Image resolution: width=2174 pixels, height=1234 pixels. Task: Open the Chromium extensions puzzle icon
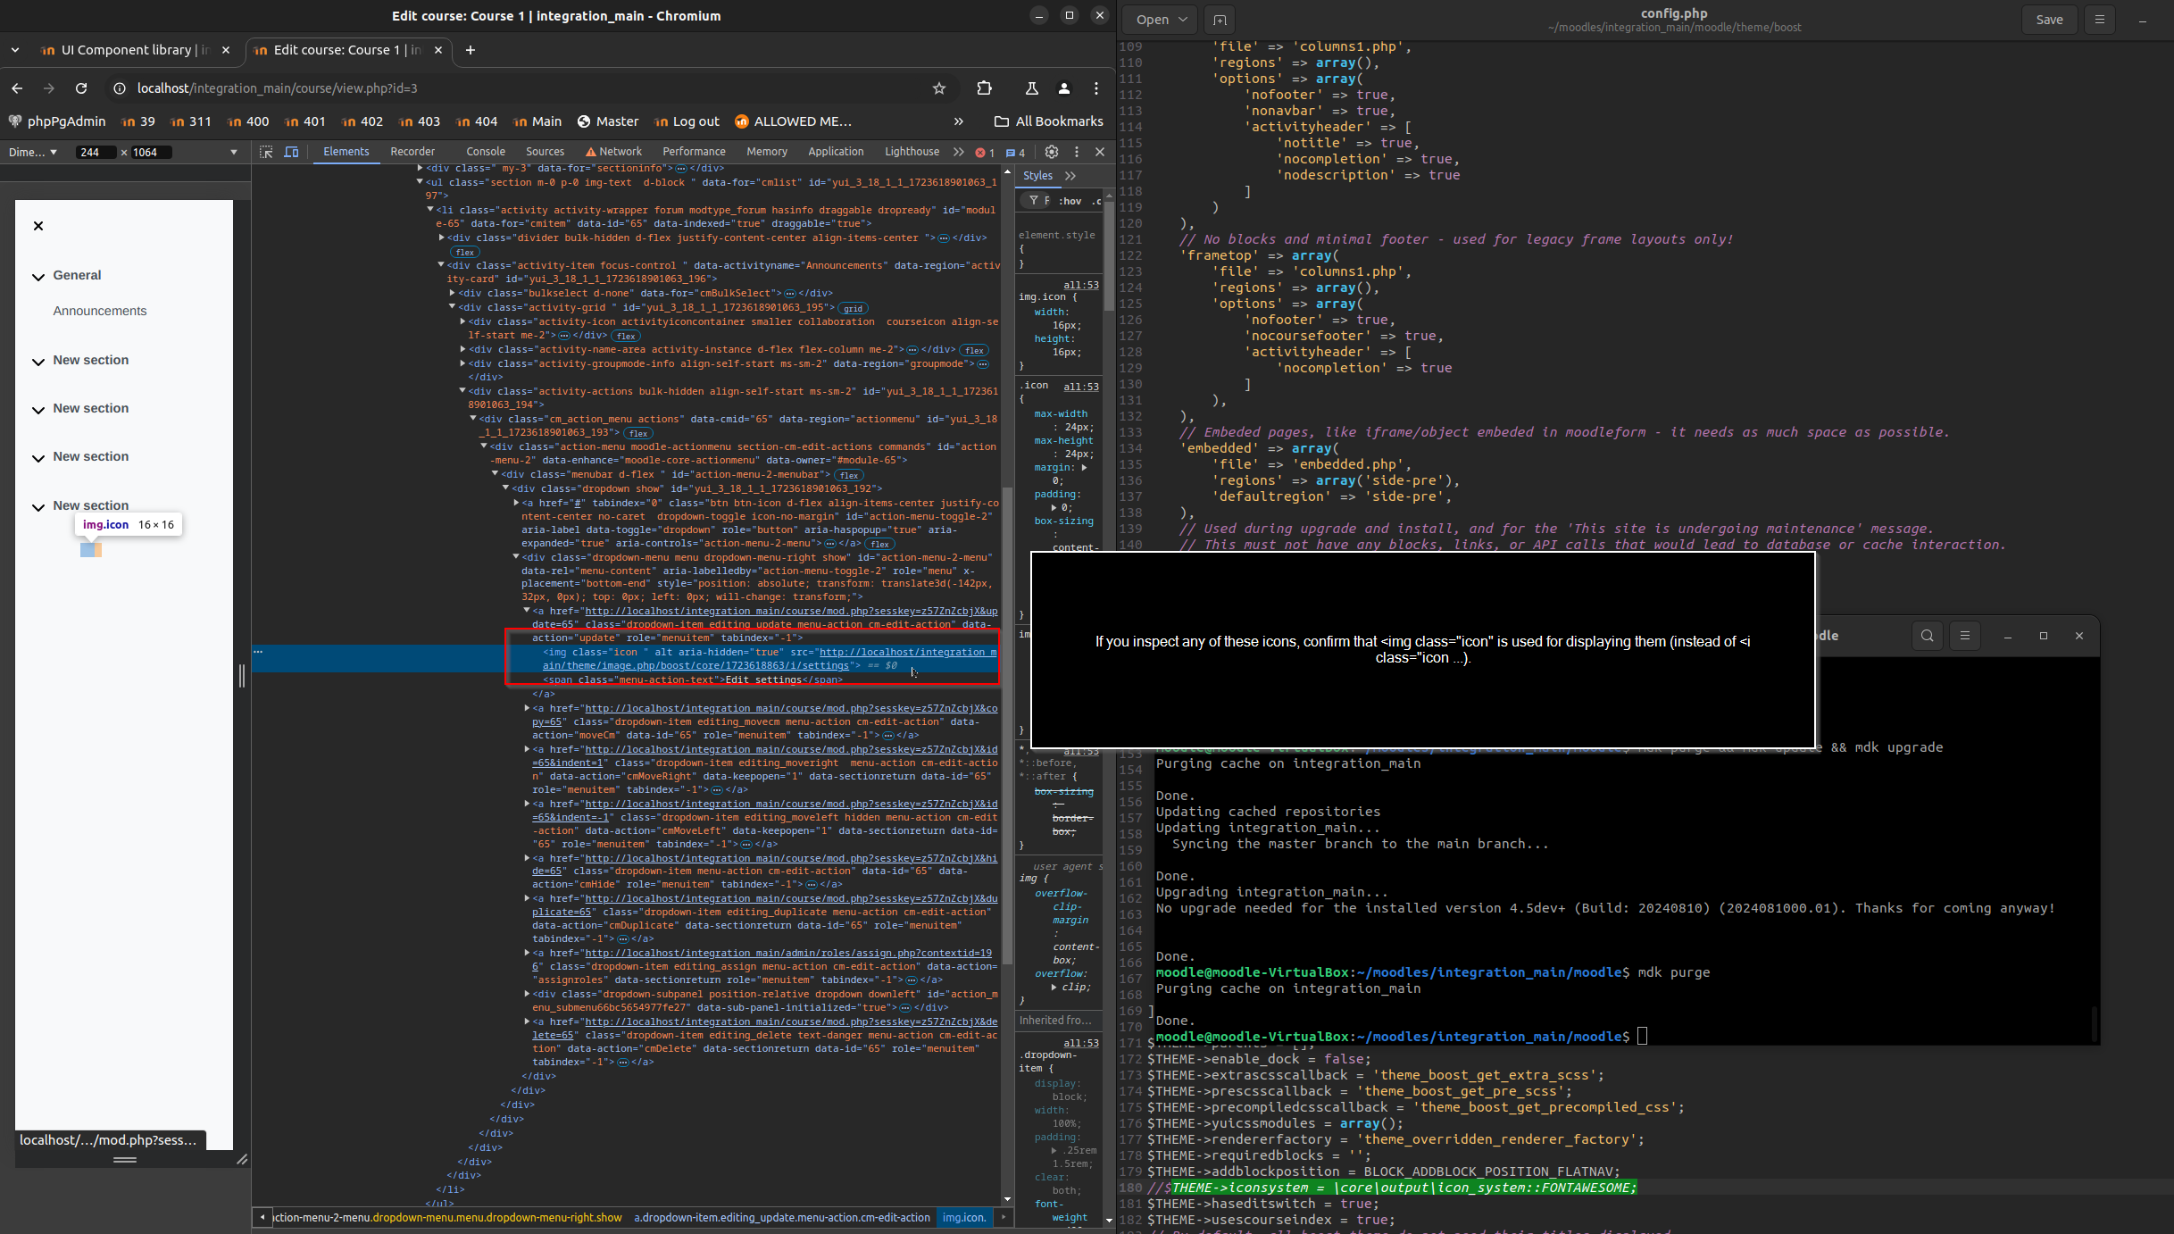pos(984,88)
